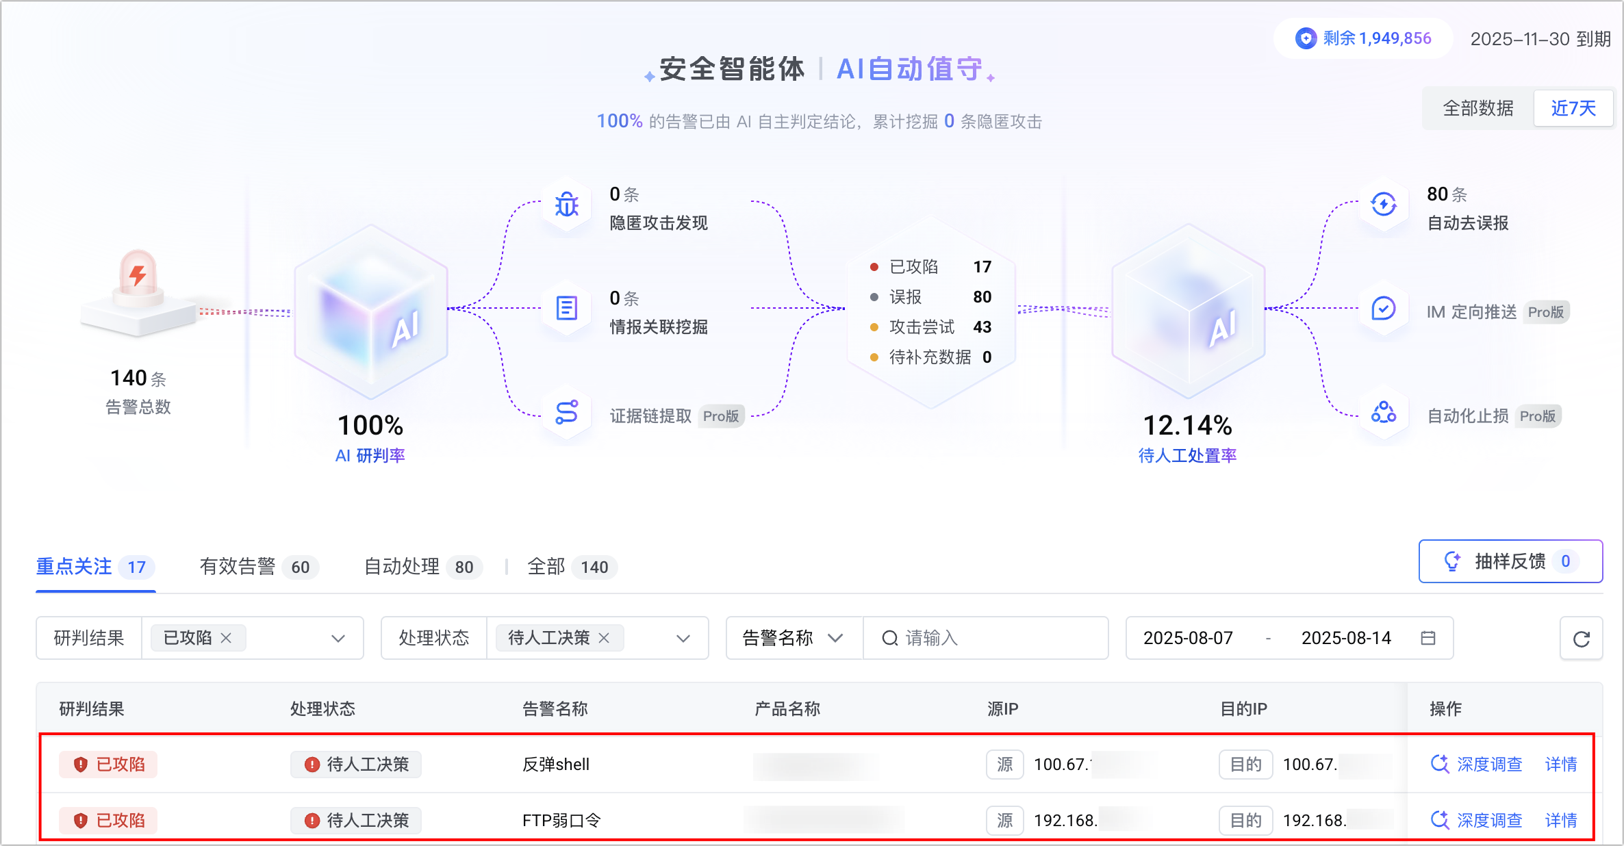Open the 告警名称 search type dropdown
Screen dimensions: 1624x846
793,638
